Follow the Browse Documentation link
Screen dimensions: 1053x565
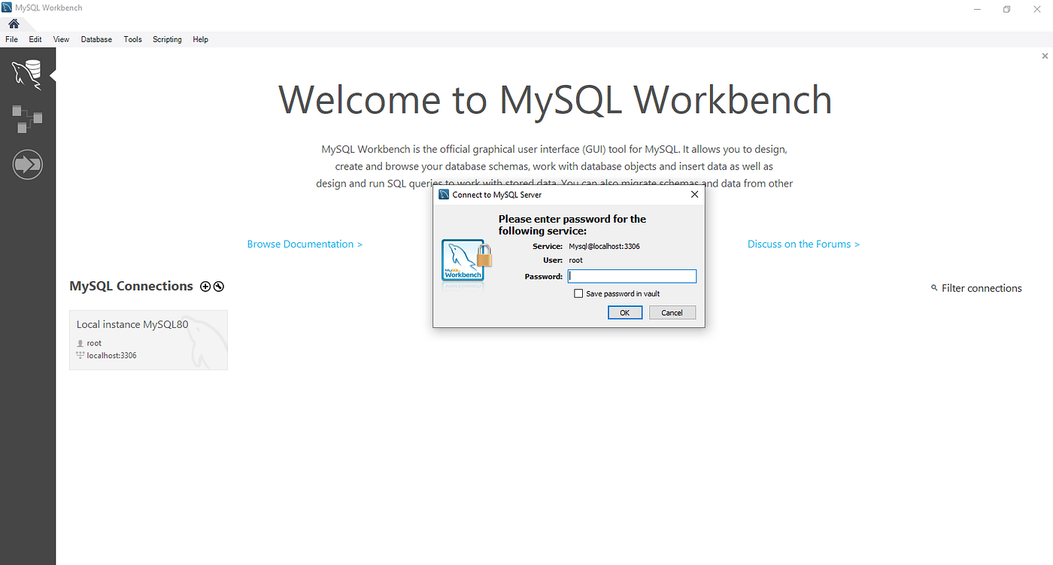point(304,244)
